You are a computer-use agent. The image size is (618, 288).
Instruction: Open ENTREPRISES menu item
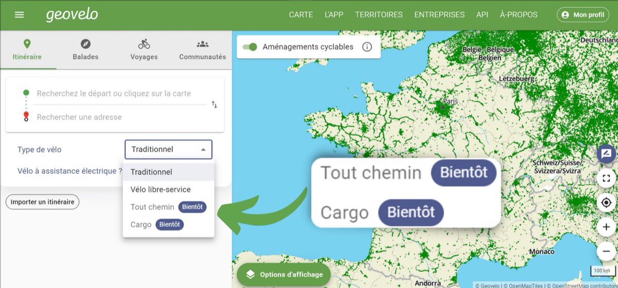(x=439, y=15)
